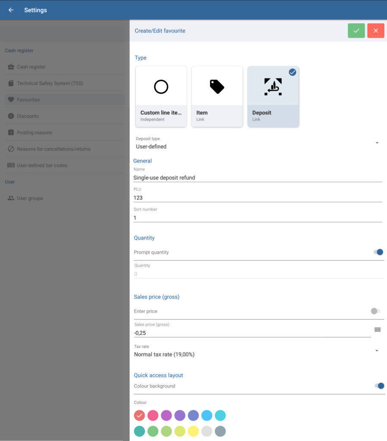Viewport: 387px width, 441px height.
Task: Open Discounts settings in the sidebar
Action: click(28, 116)
